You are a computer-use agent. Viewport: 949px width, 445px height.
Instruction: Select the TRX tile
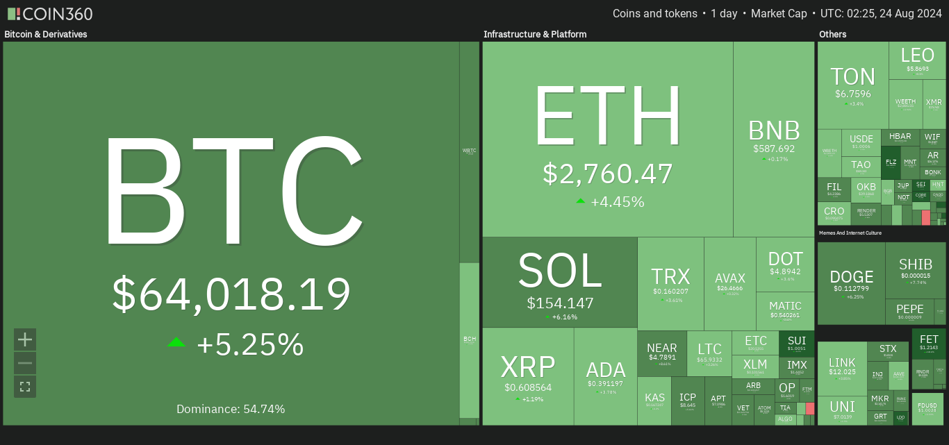[670, 283]
